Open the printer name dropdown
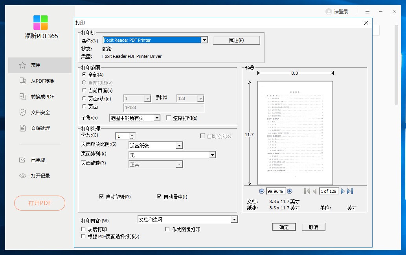The height and width of the screenshot is (255, 406). tap(204, 40)
